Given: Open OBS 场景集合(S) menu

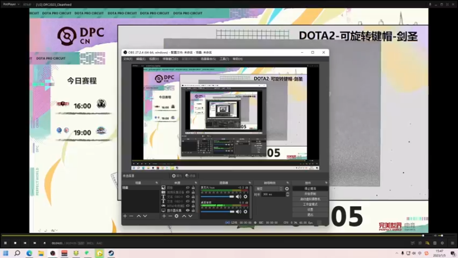Looking at the screenshot, I should (208, 59).
